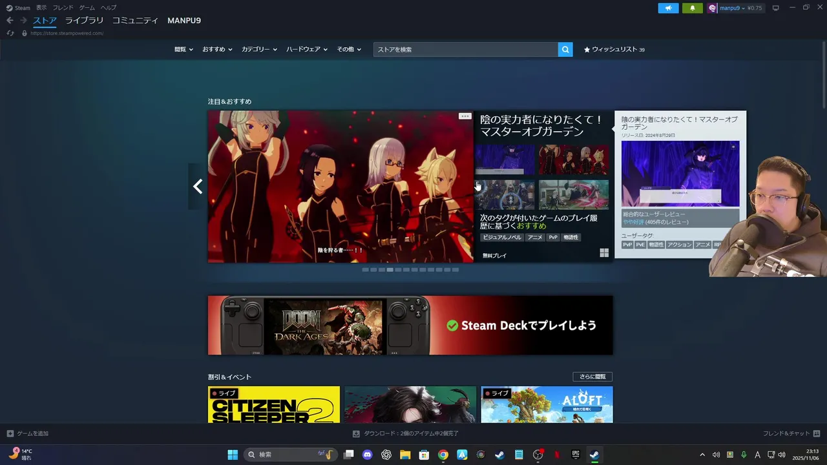Show hidden system tray icons
Viewport: 827px width, 465px height.
[702, 455]
